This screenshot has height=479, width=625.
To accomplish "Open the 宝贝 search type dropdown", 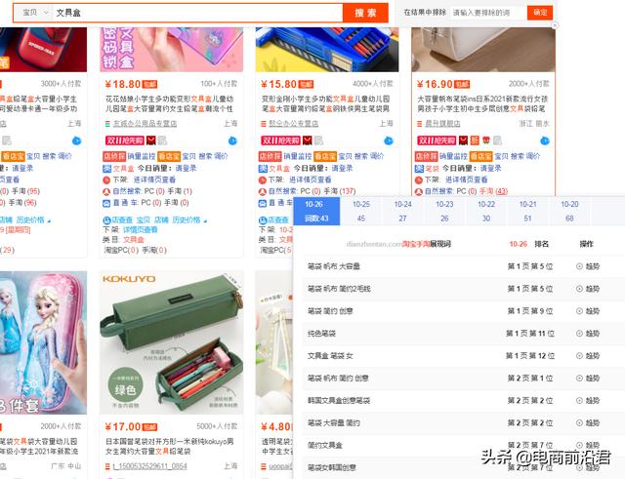I will pyautogui.click(x=33, y=13).
